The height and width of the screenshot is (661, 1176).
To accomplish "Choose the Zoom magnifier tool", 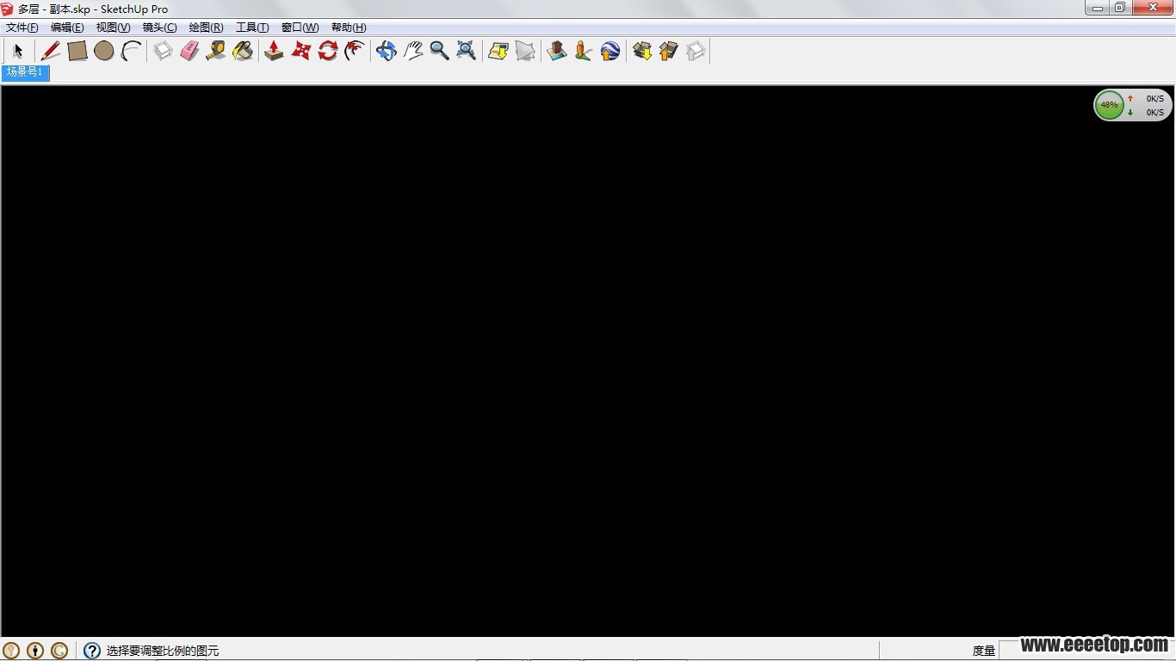I will pos(439,51).
